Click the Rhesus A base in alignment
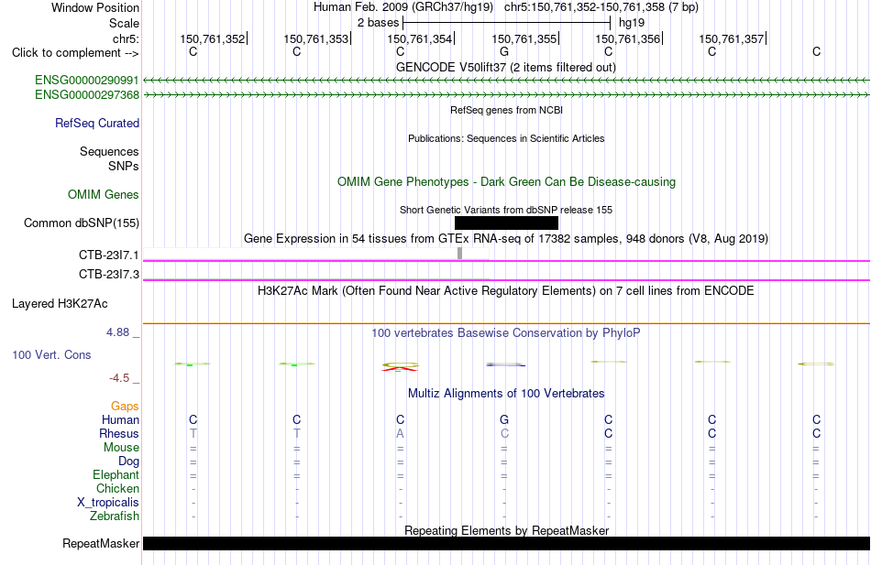 (400, 433)
